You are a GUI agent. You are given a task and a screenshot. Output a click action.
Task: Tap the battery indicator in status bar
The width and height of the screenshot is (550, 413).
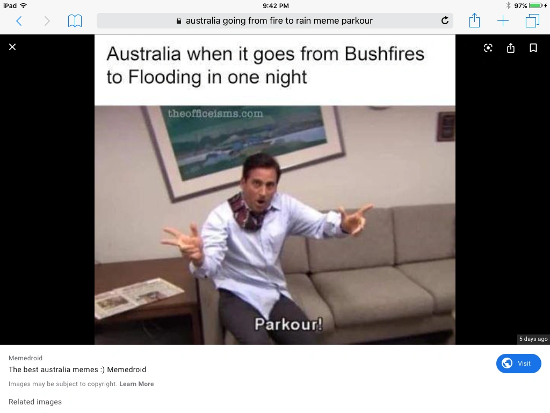click(x=536, y=5)
